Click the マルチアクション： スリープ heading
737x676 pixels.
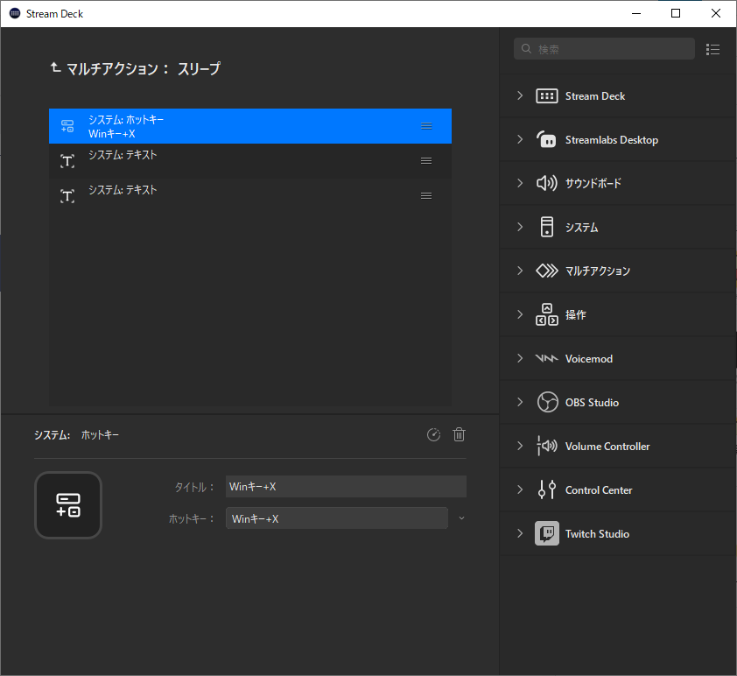144,69
